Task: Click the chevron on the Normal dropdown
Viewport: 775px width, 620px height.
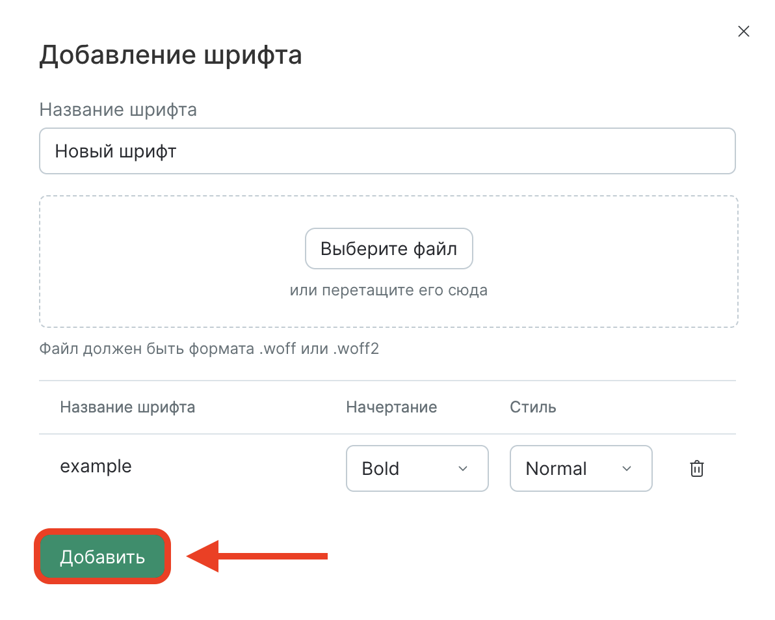Action: [x=627, y=468]
